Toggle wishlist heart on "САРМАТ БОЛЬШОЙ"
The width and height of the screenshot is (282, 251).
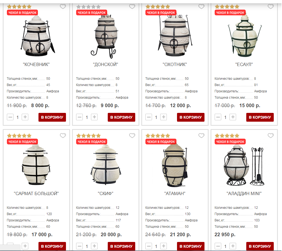pos(63,136)
